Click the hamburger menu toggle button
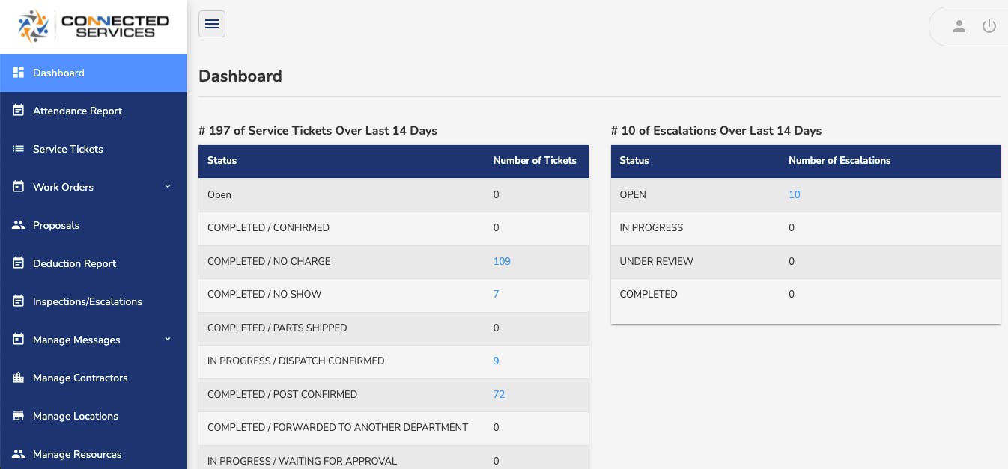 click(212, 24)
